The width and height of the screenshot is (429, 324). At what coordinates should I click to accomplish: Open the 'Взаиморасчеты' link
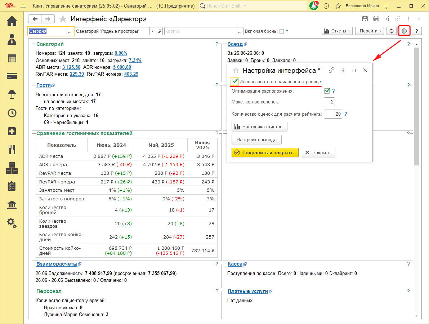(57, 264)
